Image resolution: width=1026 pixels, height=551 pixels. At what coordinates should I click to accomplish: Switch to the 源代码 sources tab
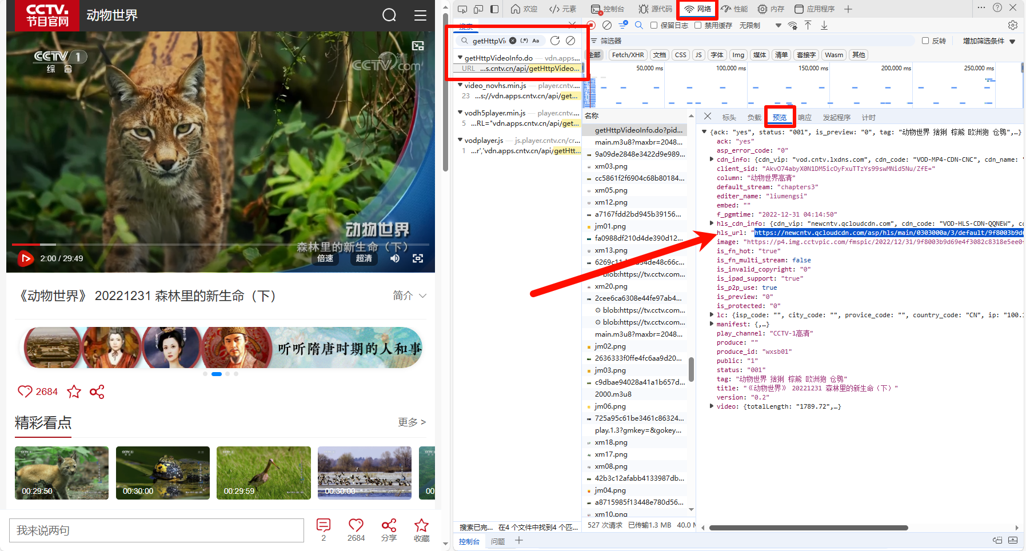[x=656, y=9]
